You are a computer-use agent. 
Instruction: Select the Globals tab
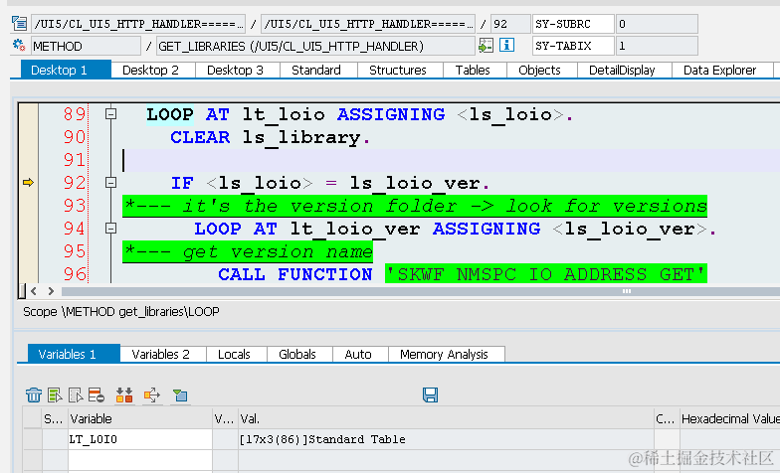(299, 354)
